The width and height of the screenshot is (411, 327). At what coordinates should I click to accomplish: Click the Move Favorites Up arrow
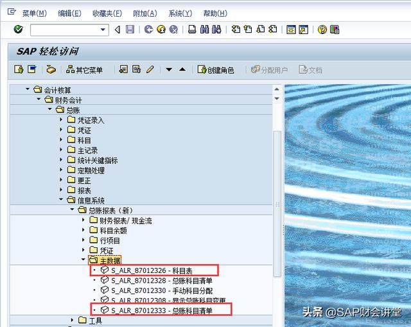click(x=182, y=69)
